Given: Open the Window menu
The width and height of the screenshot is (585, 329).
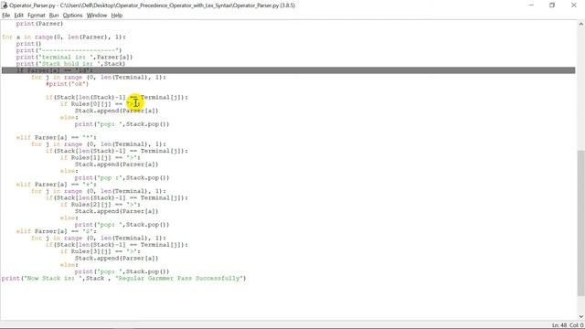Looking at the screenshot, I should [97, 16].
